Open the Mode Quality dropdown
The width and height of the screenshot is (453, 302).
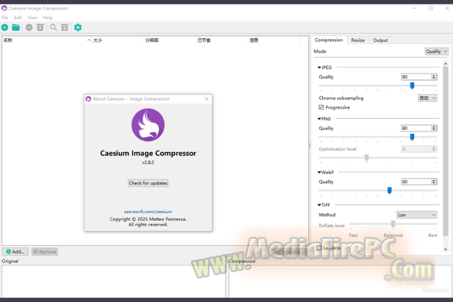pos(437,52)
